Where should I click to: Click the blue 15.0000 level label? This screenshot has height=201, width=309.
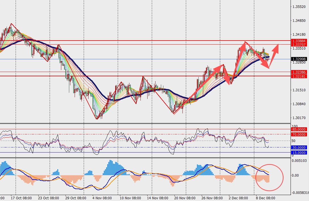click(x=299, y=153)
